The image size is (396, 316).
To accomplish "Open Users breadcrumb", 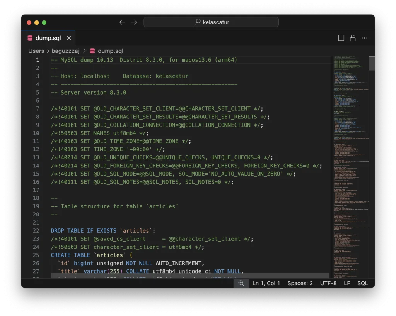I will pyautogui.click(x=36, y=51).
